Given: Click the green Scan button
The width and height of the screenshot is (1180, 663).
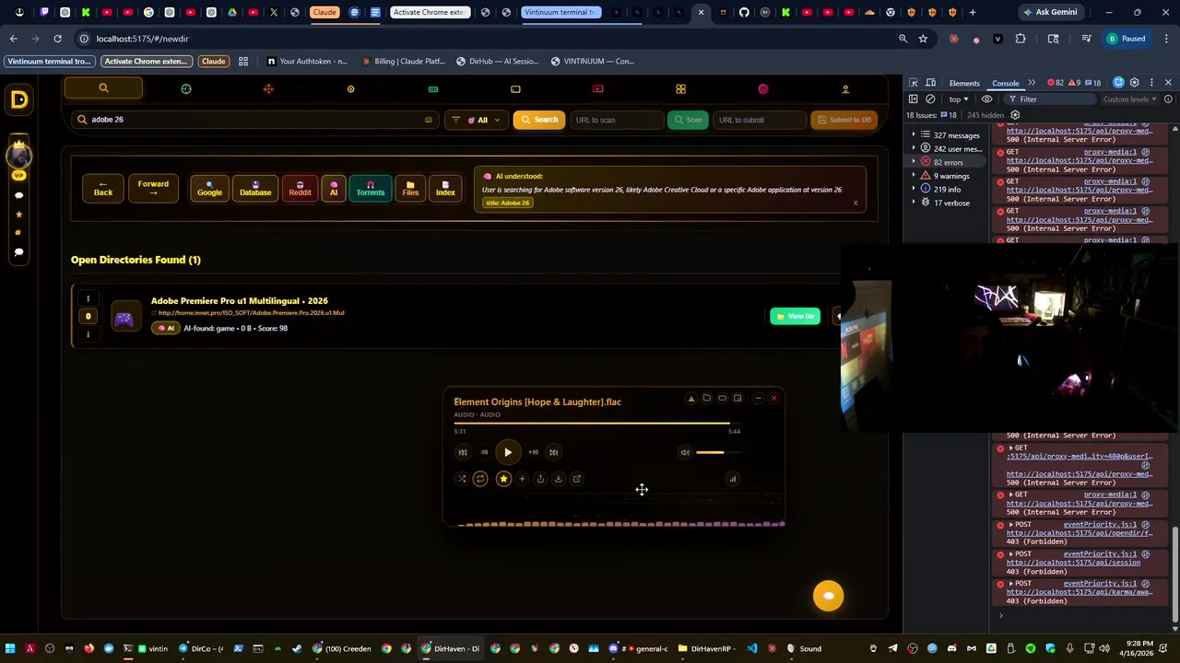Looking at the screenshot, I should tap(688, 120).
